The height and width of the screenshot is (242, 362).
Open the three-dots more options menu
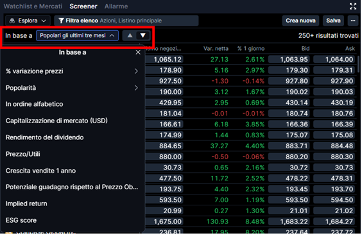point(353,21)
